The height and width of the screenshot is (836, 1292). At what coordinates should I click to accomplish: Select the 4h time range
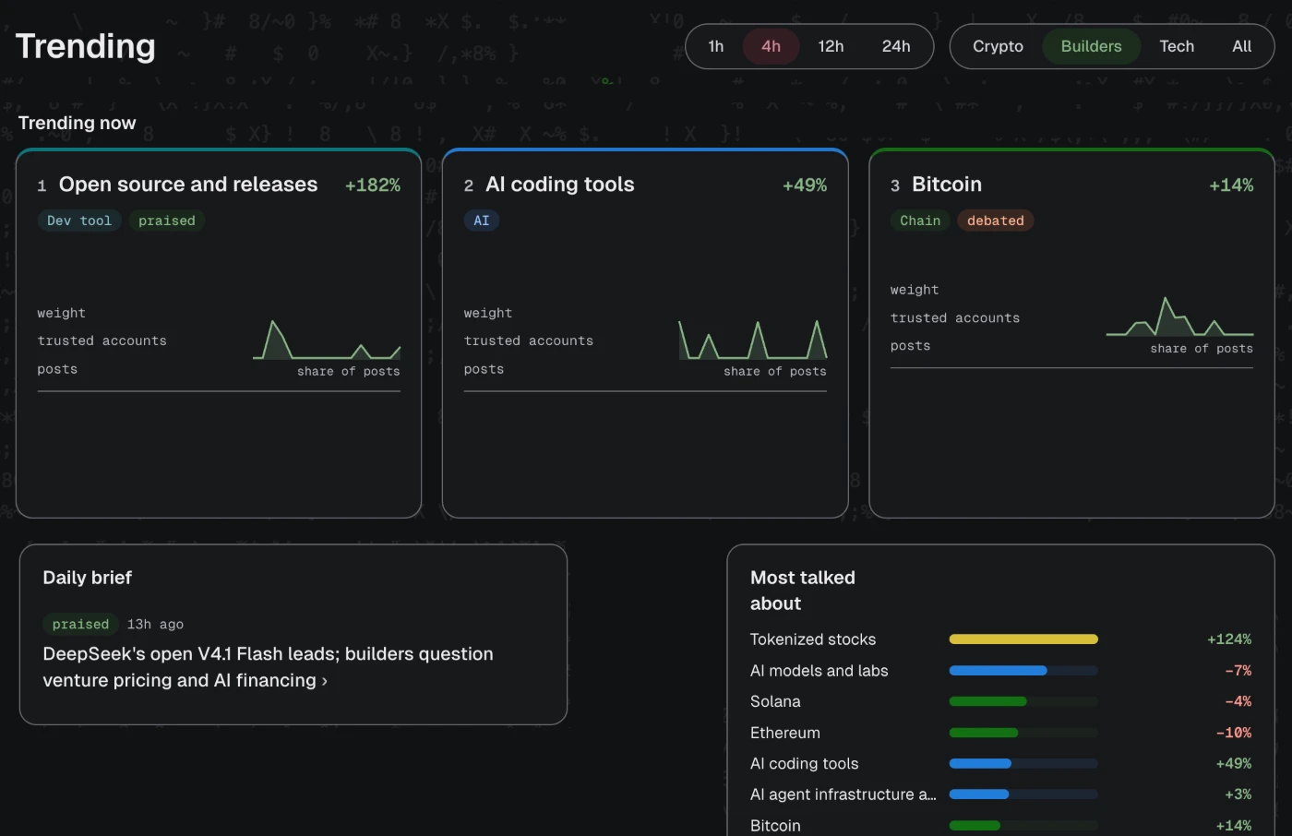point(772,46)
